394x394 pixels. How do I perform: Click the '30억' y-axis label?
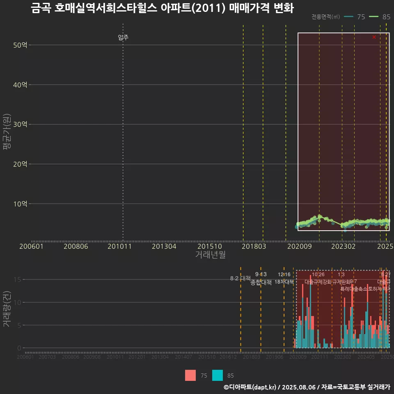(20, 124)
